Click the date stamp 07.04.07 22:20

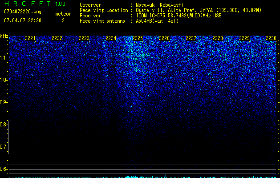23,20
